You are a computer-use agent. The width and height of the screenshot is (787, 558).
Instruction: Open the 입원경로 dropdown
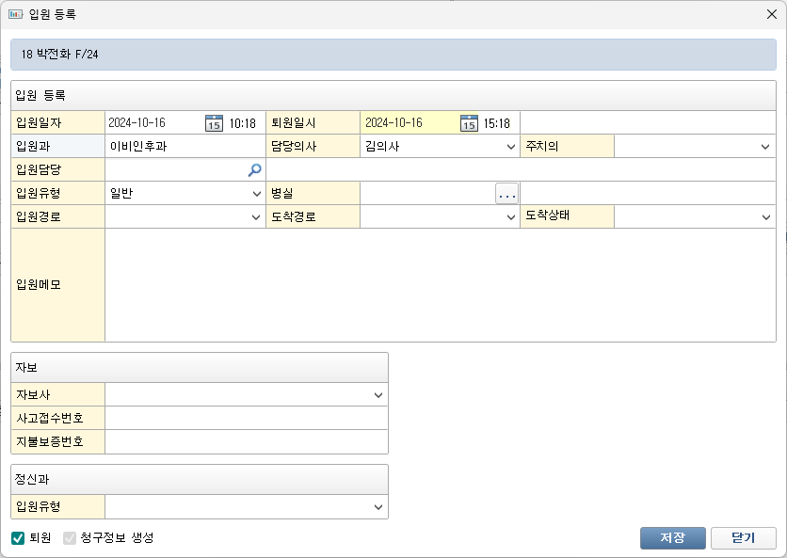coord(256,217)
